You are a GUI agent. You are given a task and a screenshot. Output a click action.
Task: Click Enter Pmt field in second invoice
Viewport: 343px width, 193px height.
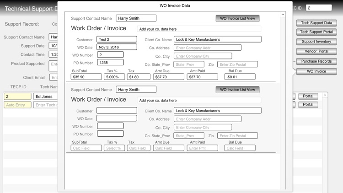pyautogui.click(x=202, y=148)
